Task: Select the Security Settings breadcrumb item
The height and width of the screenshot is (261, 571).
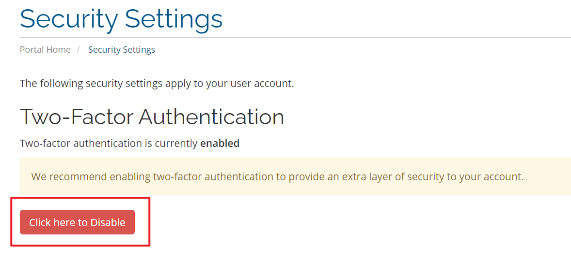Action: point(122,50)
